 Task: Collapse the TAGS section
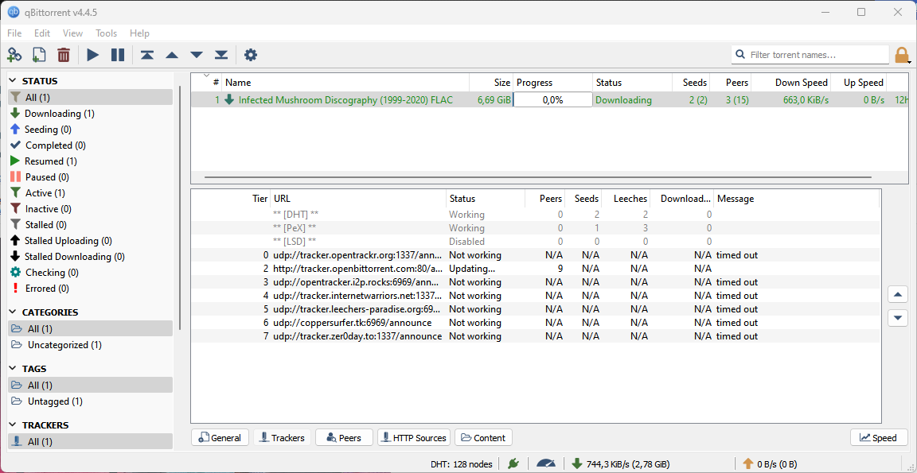click(x=14, y=369)
